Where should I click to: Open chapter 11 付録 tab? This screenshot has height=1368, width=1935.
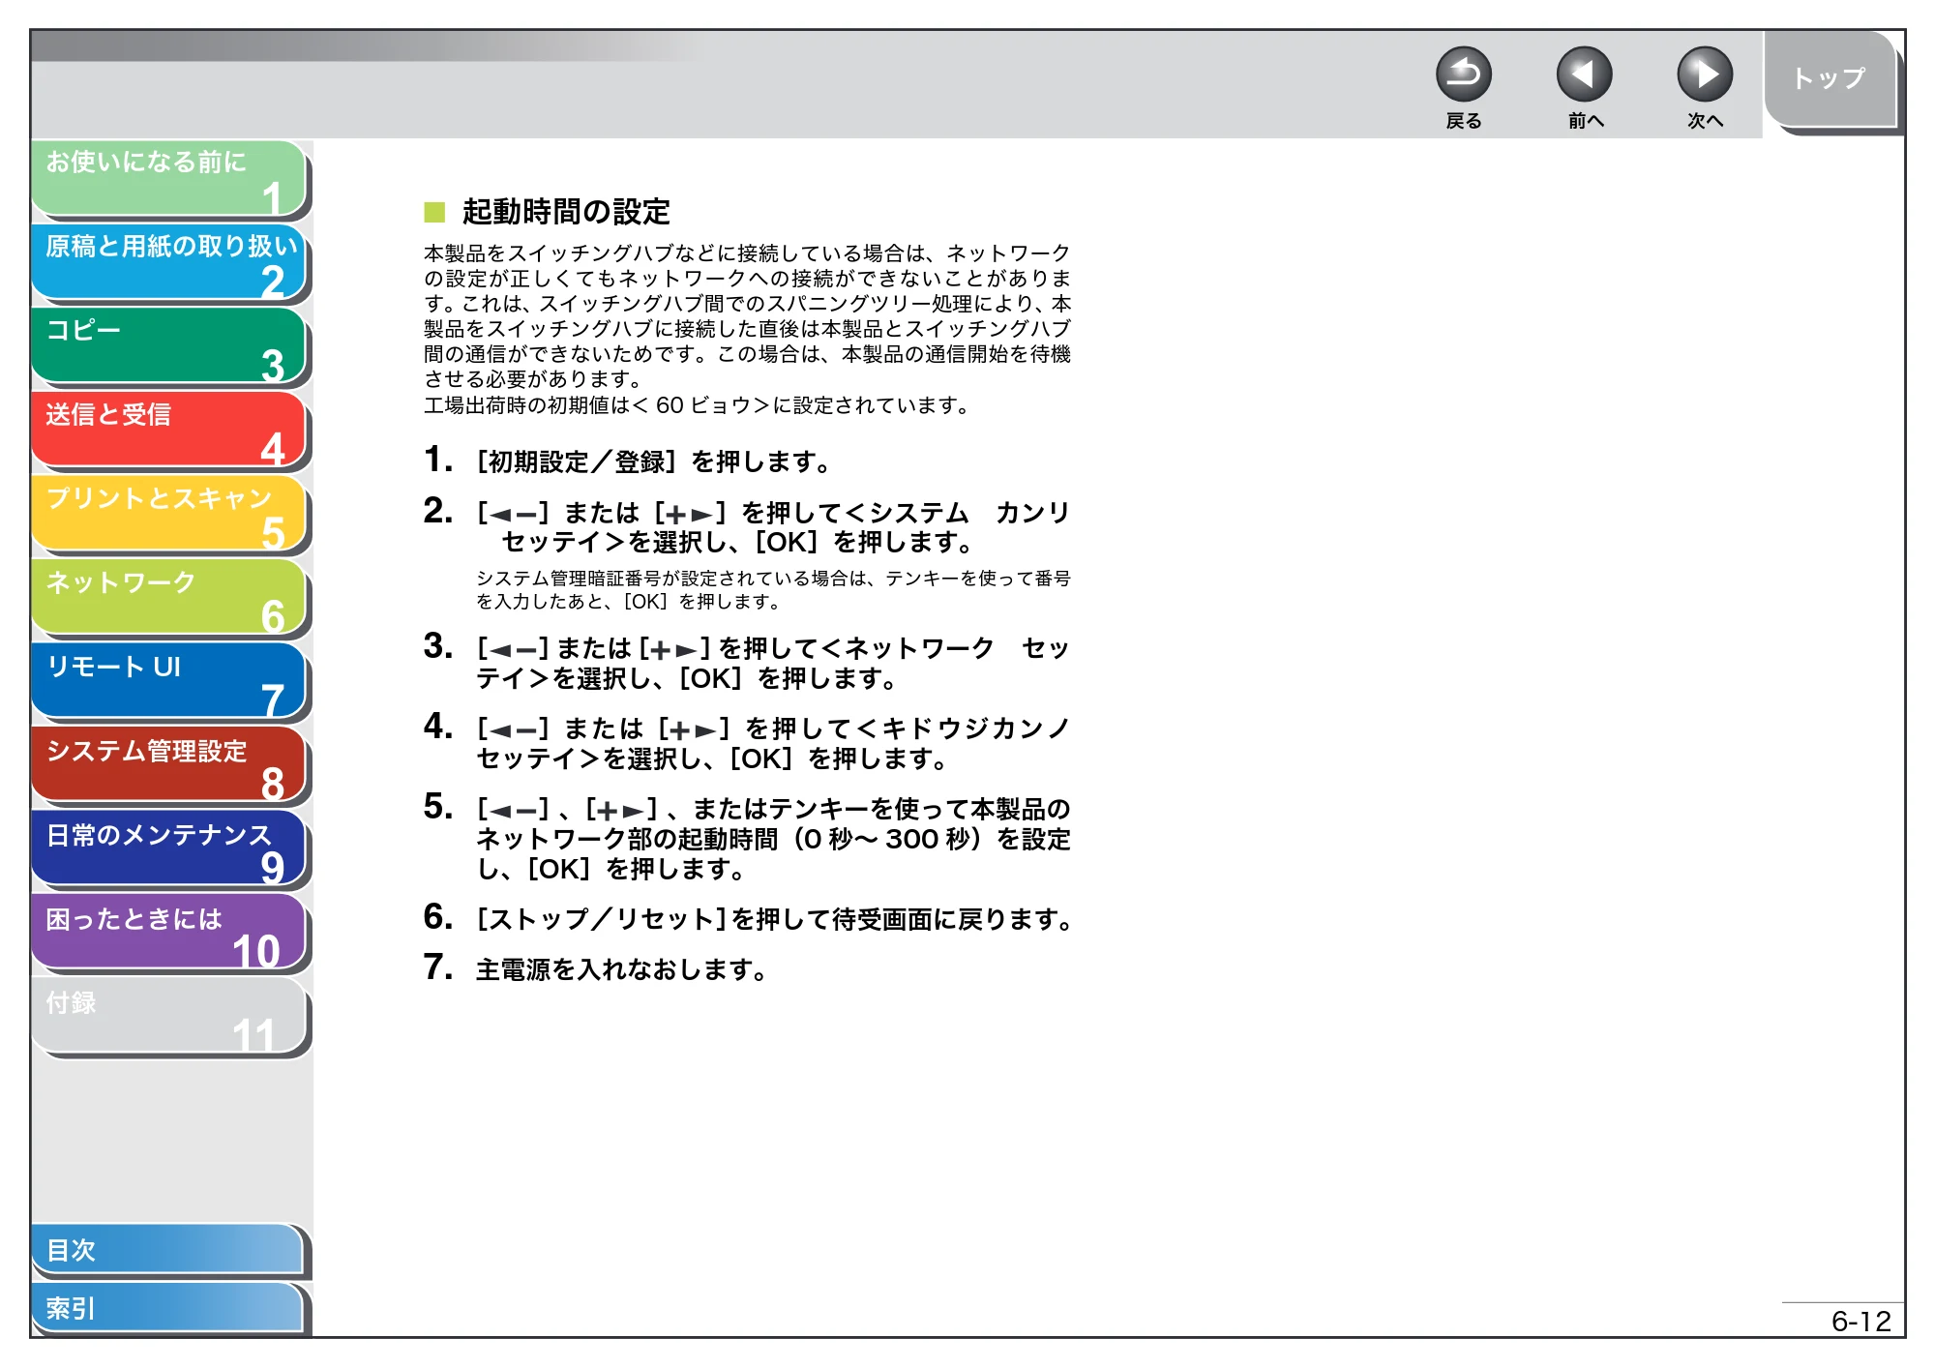click(x=169, y=1016)
